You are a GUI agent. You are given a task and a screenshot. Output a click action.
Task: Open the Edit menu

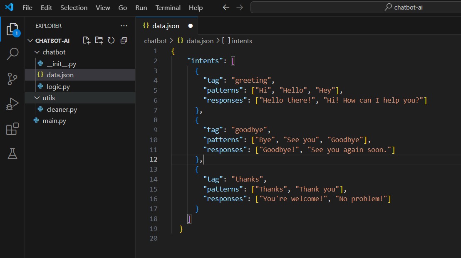coord(47,7)
